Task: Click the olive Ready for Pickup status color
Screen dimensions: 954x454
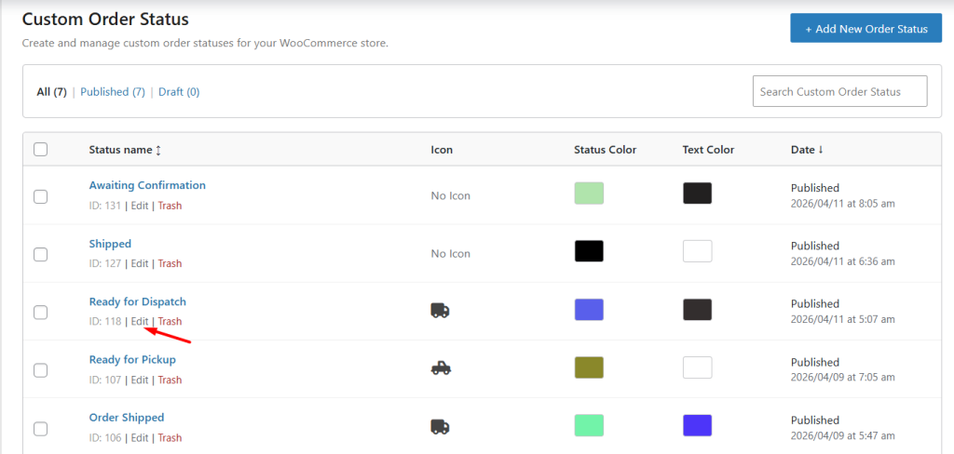Action: pos(589,367)
